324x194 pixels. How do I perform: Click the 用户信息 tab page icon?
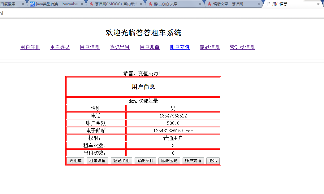[x=268, y=4]
